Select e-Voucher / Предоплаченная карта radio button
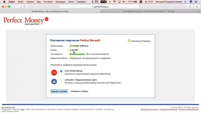 61,80
